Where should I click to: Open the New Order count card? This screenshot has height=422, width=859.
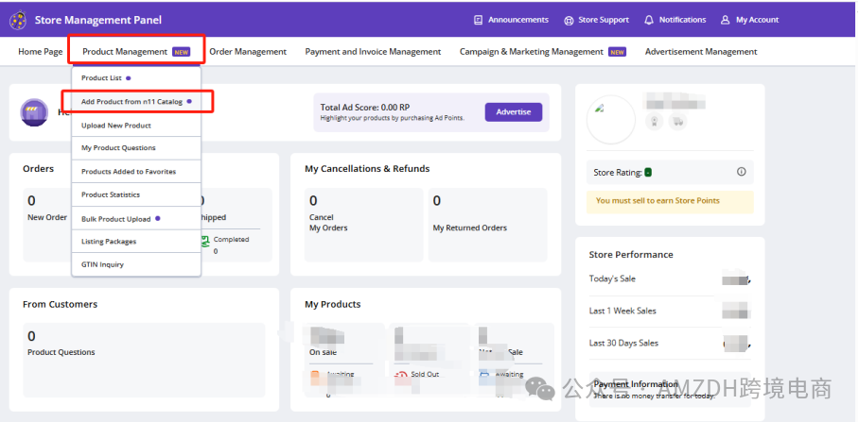46,225
